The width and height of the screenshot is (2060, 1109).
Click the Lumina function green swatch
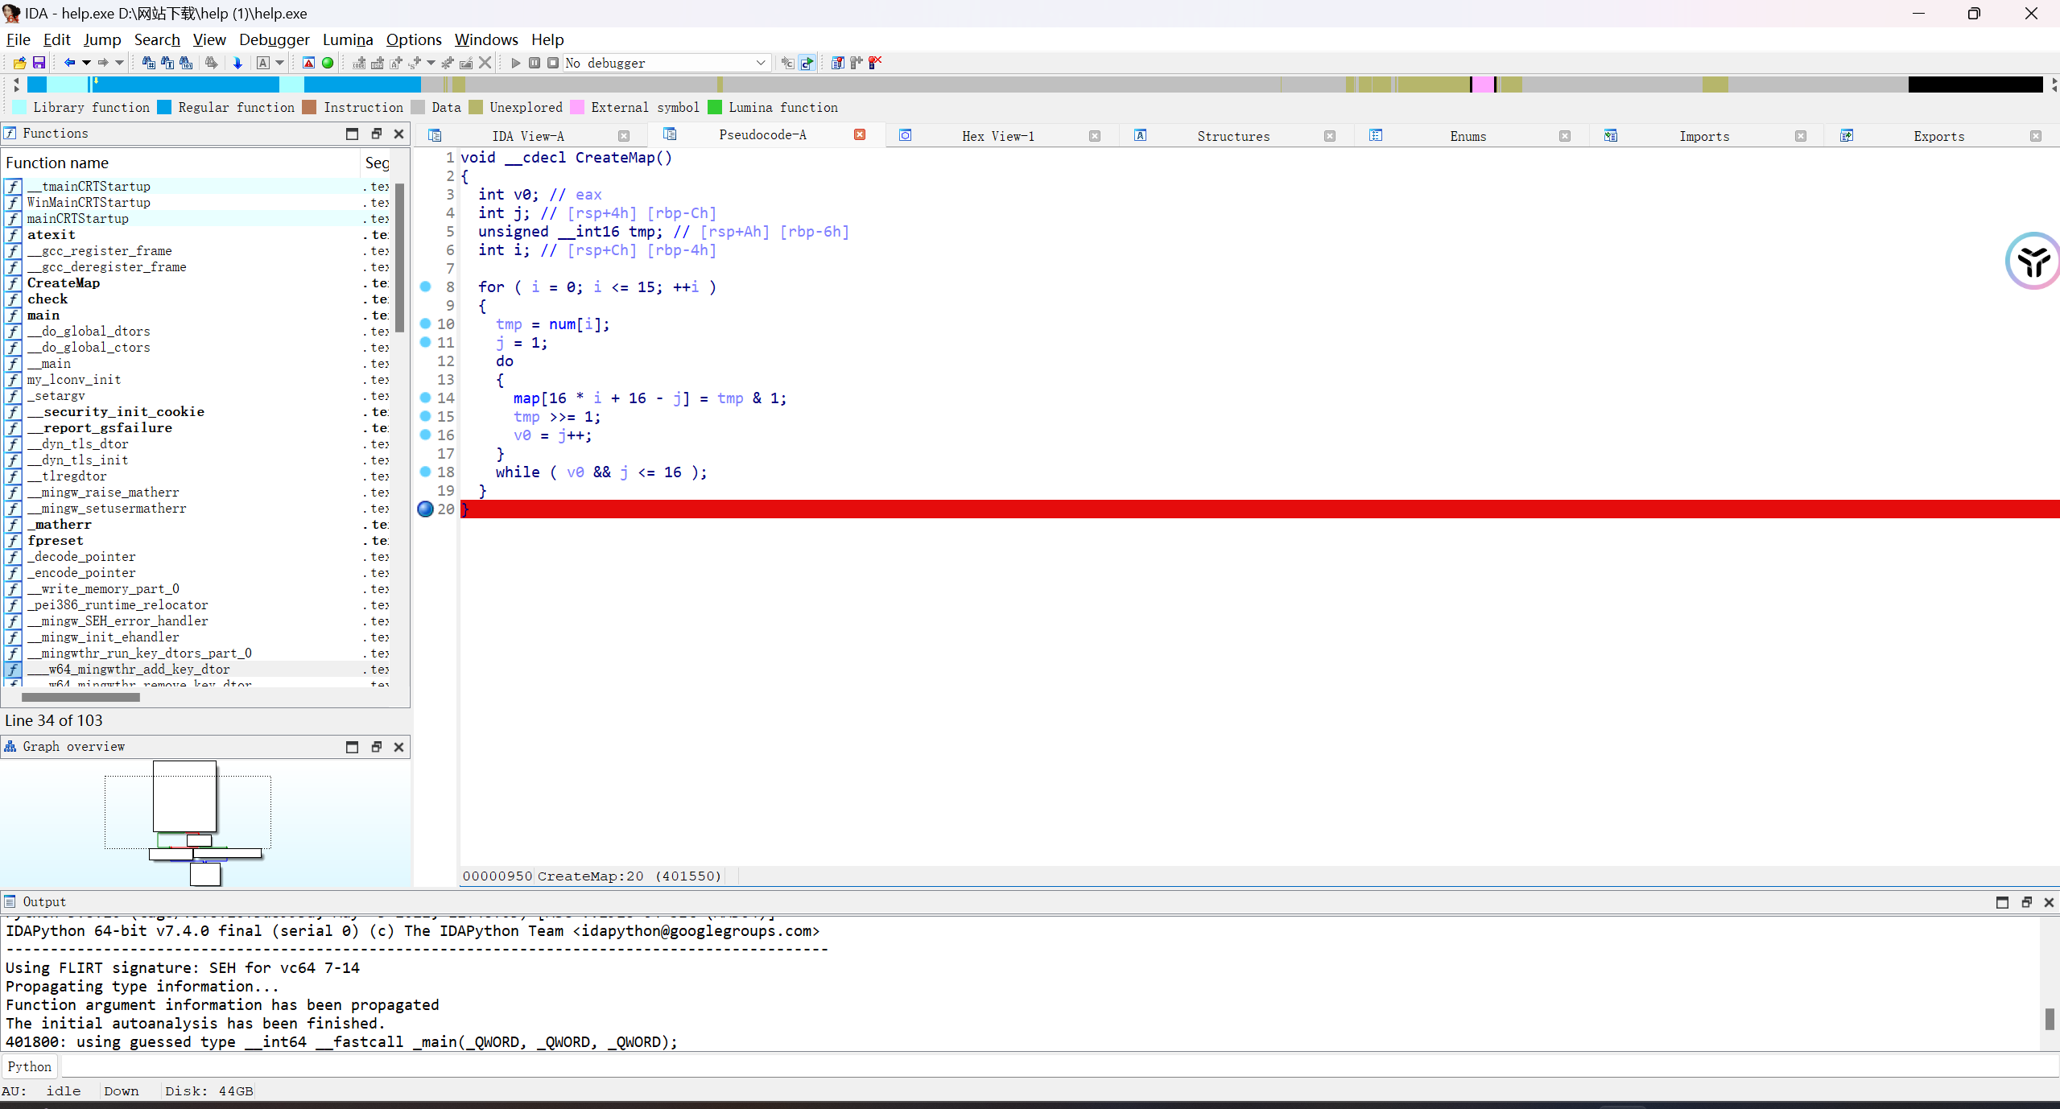coord(715,107)
